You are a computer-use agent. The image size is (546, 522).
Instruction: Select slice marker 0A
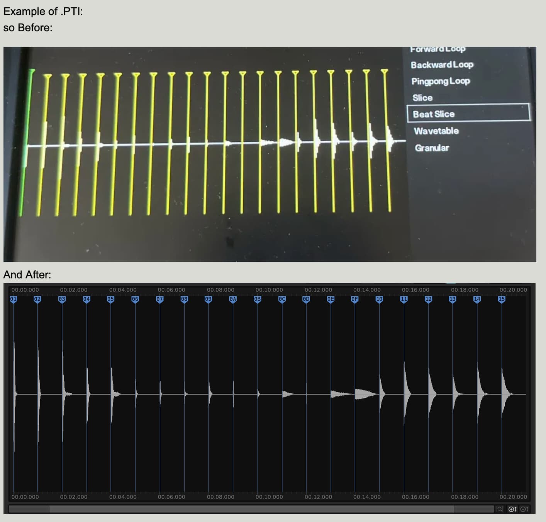point(233,299)
